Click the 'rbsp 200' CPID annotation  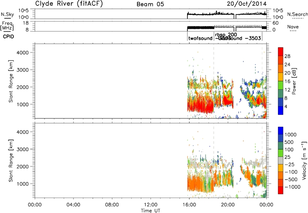(226, 35)
